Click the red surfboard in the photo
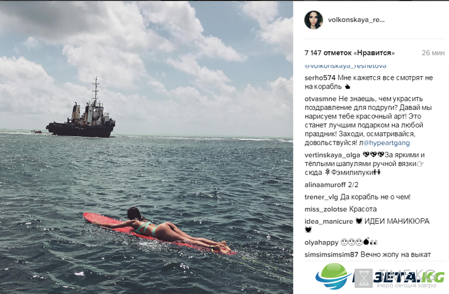Image resolution: width=449 pixels, height=294 pixels. [159, 234]
